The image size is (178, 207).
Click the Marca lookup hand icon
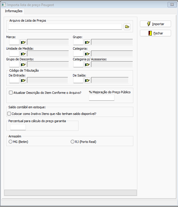(23, 42)
